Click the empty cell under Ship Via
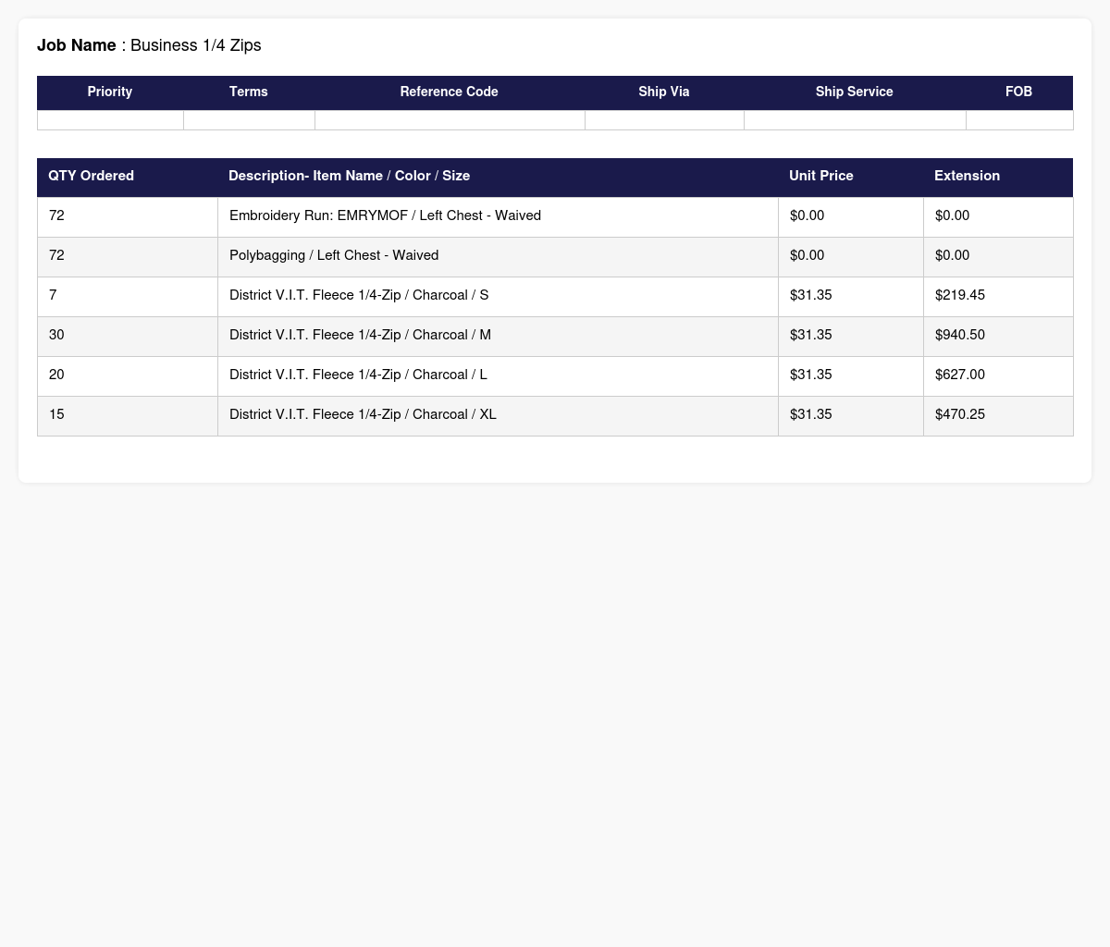The image size is (1110, 947). click(664, 120)
